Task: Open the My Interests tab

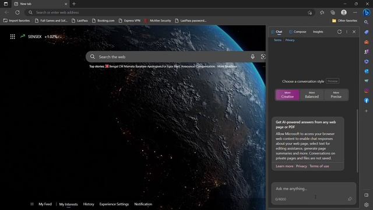Action: (x=68, y=204)
